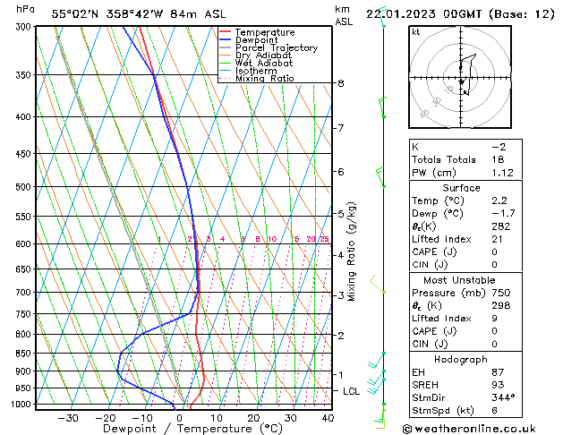The height and width of the screenshot is (435, 563).
Task: Select the magenta mixing ratio value 10
Action: click(x=272, y=239)
